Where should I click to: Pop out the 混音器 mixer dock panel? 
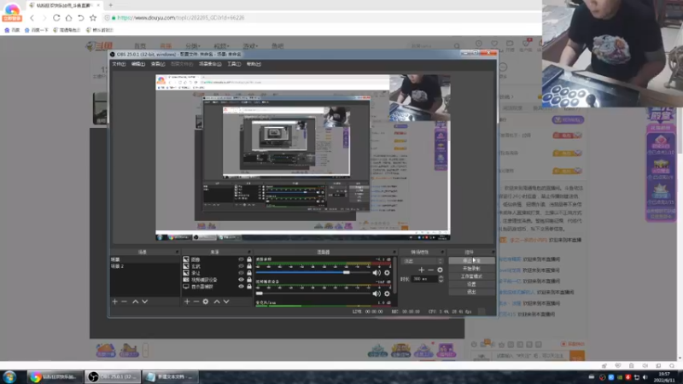point(394,252)
